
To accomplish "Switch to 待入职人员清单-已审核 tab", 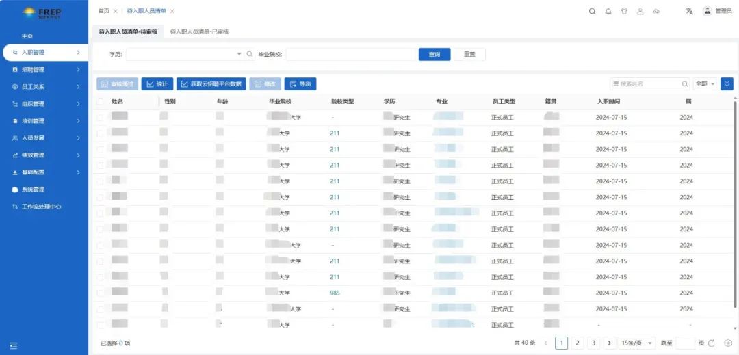I will point(199,31).
